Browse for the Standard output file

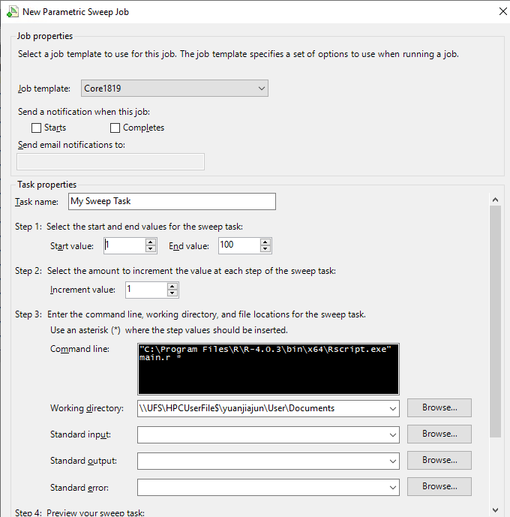pyautogui.click(x=439, y=461)
